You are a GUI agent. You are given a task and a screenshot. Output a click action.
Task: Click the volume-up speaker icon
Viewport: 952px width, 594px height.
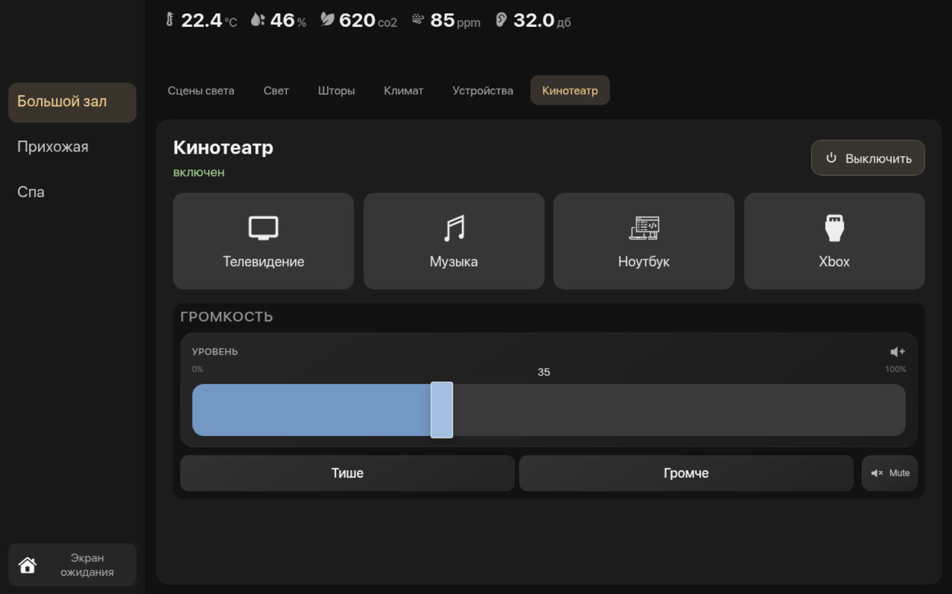[x=897, y=352]
